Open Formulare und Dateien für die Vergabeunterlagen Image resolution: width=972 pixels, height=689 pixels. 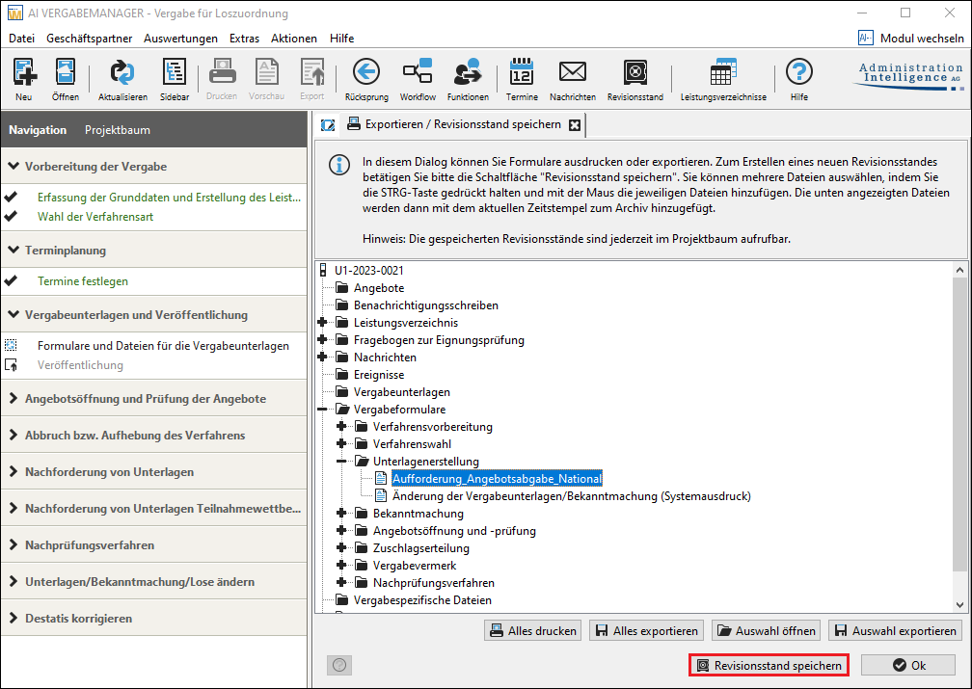[163, 345]
